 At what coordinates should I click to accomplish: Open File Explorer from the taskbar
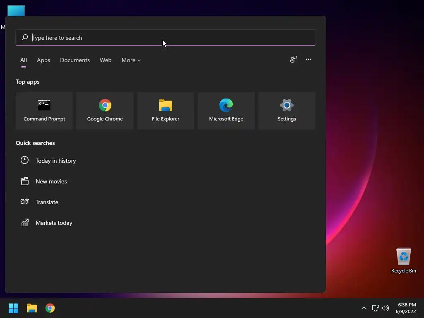click(x=31, y=308)
